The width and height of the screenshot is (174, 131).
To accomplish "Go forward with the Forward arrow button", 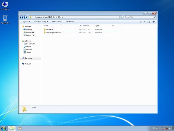I will click(x=25, y=17).
